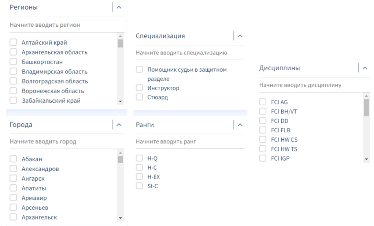Click the region search input field

pos(62,25)
